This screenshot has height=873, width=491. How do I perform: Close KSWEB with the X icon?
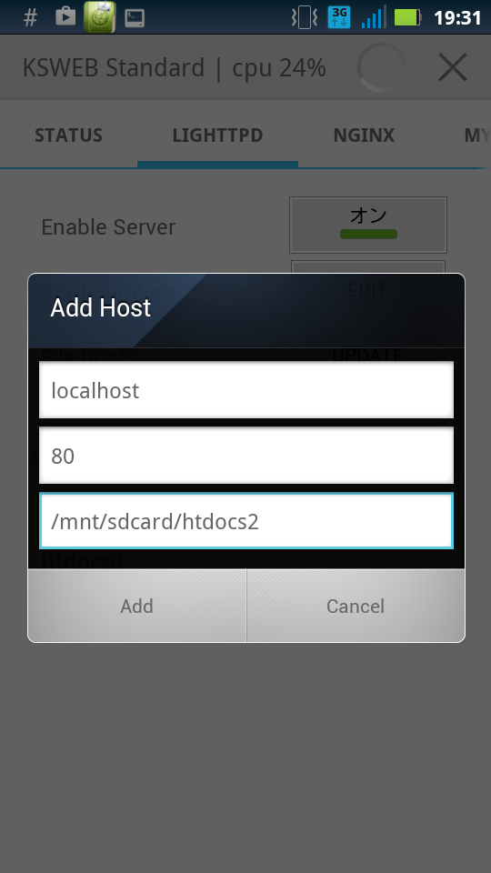click(453, 68)
